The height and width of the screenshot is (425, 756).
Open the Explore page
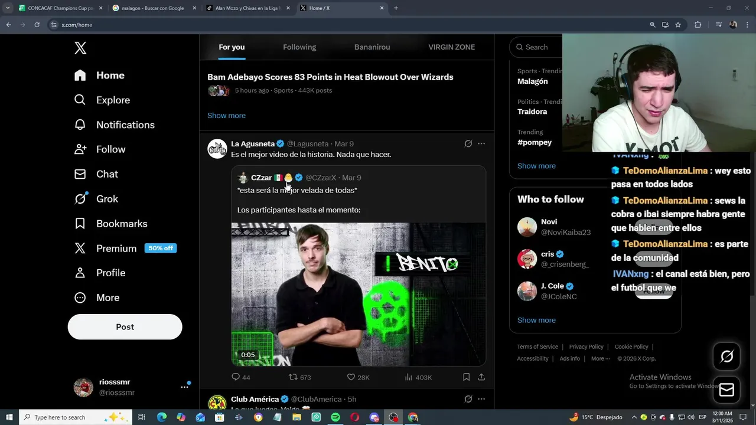click(x=102, y=100)
